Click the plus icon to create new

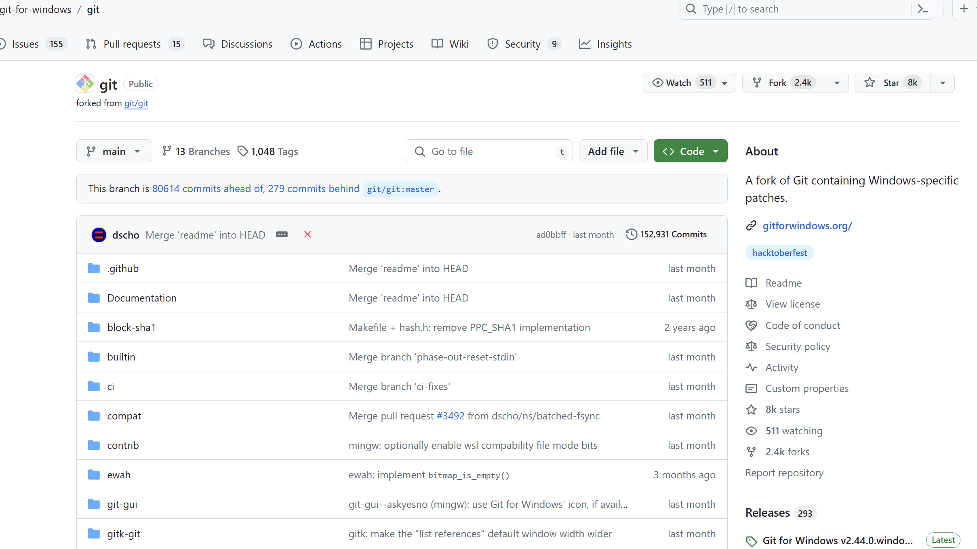coord(964,8)
